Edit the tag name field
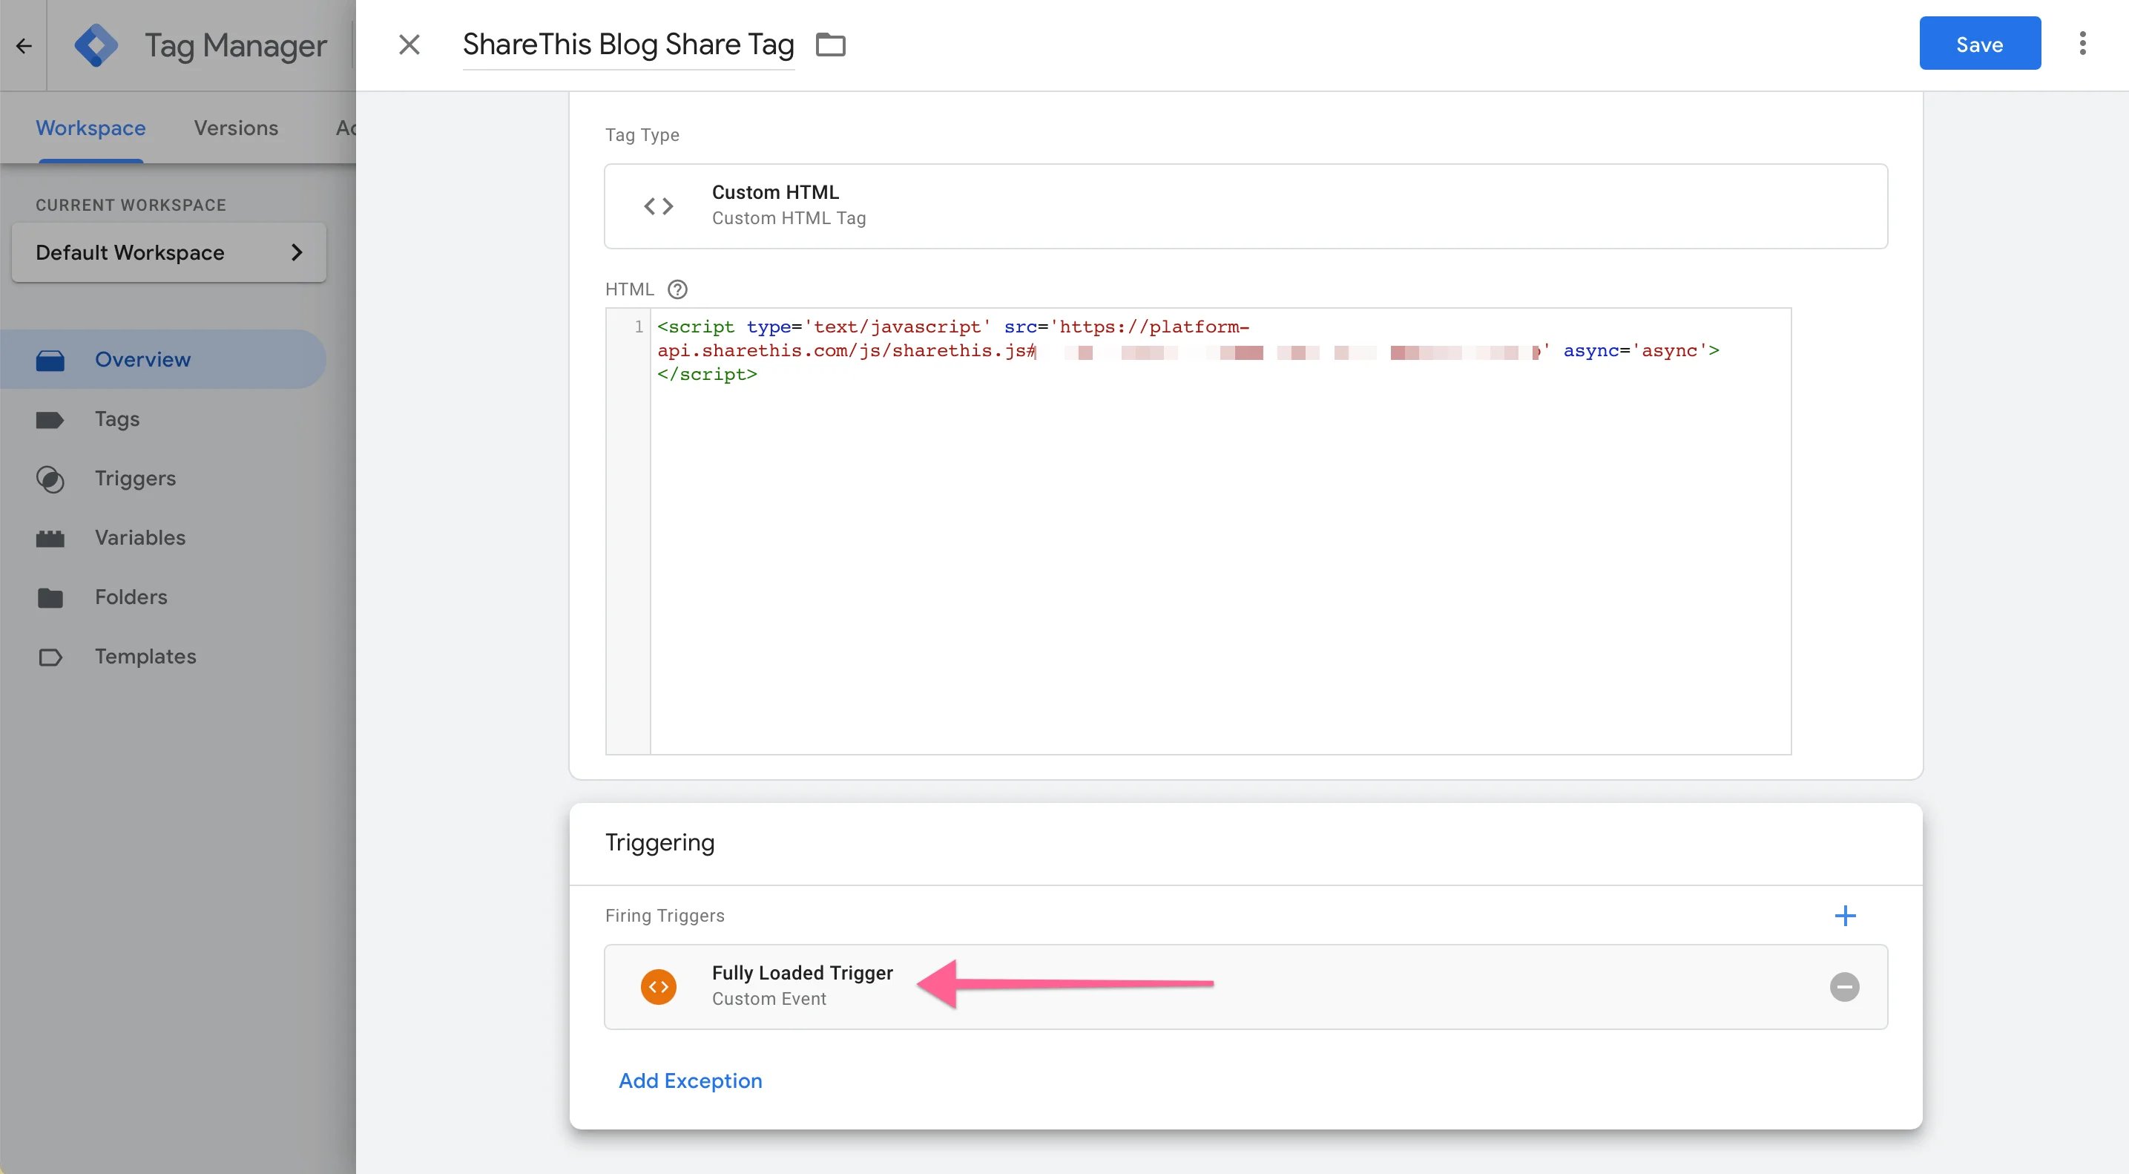 (x=628, y=44)
